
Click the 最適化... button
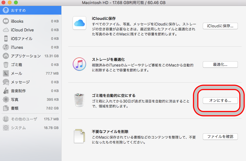click(220, 65)
